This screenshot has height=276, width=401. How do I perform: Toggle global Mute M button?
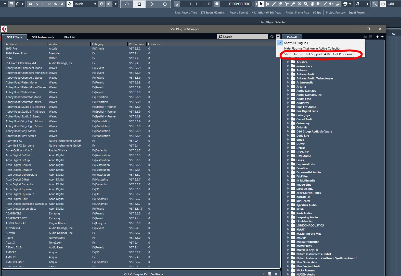(x=30, y=4)
